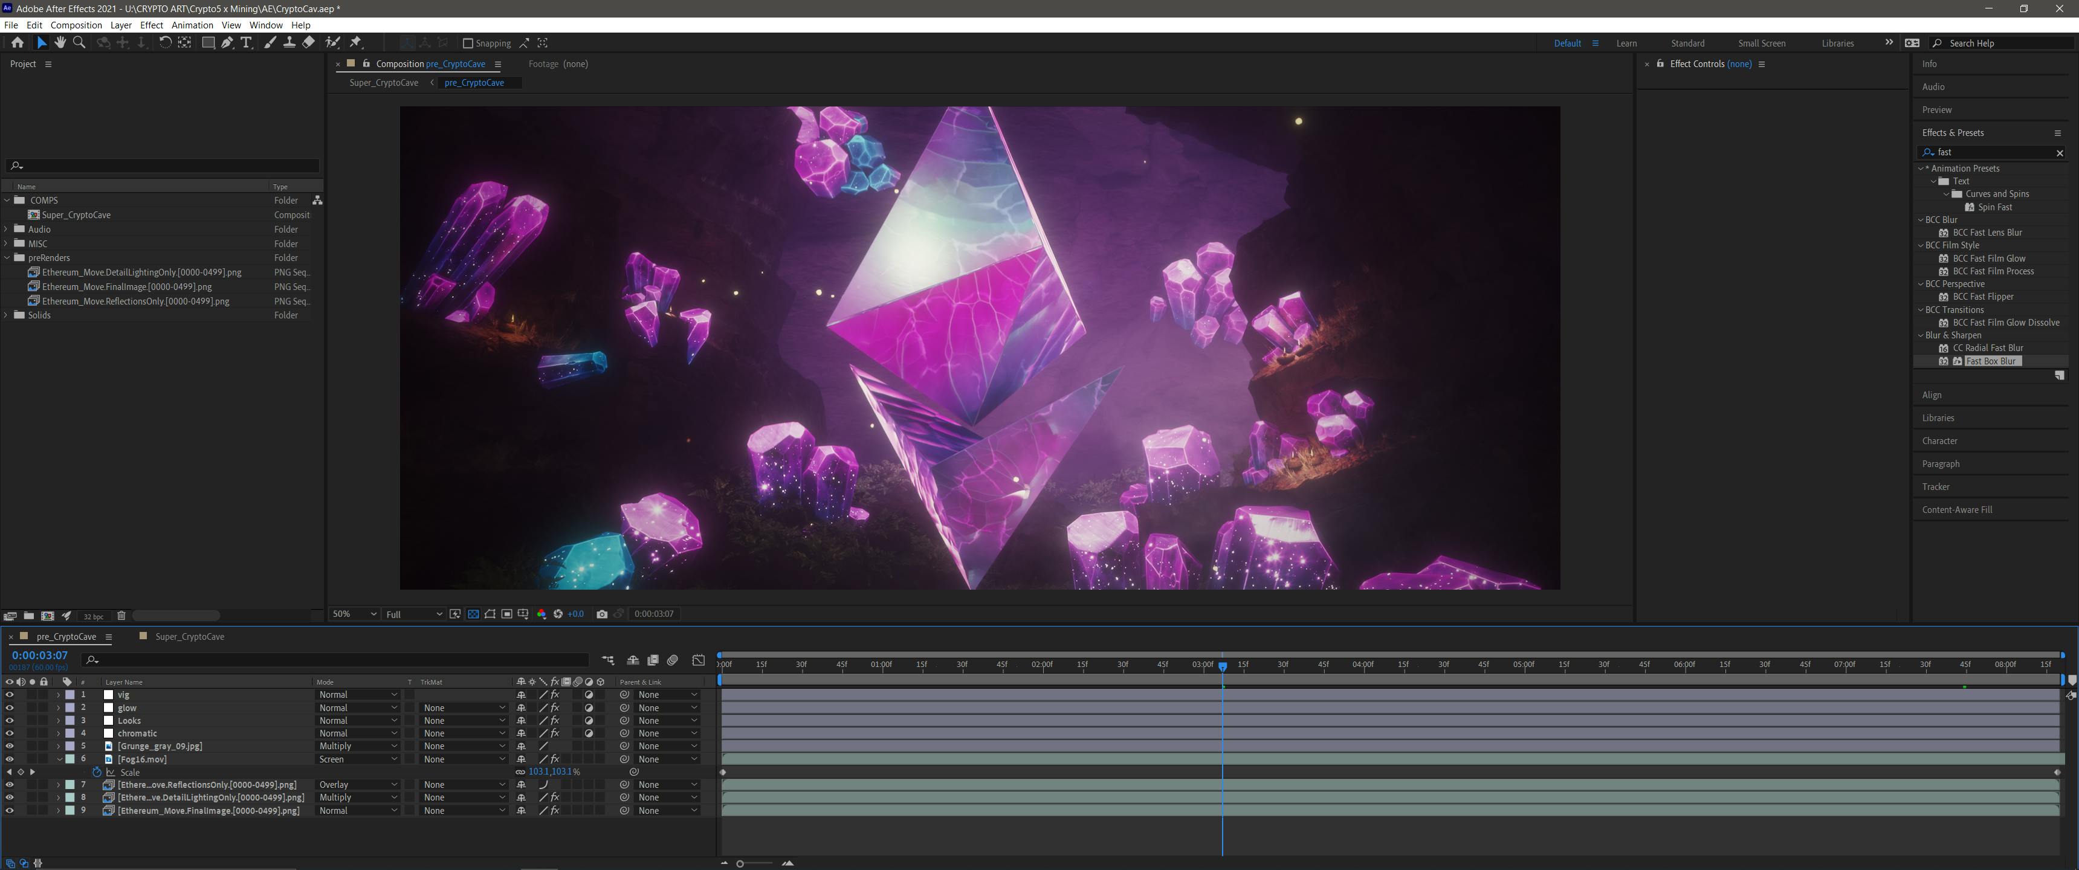Choose the Clone Stamp tool
2079x870 pixels.
tap(289, 43)
